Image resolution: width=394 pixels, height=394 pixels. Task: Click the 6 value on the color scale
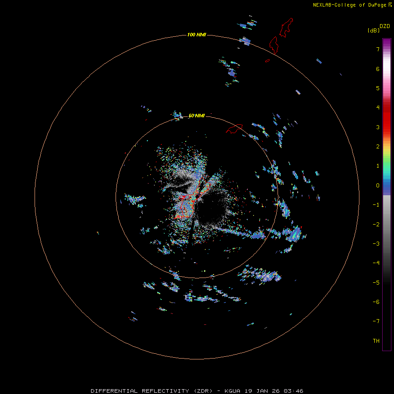[x=378, y=69]
